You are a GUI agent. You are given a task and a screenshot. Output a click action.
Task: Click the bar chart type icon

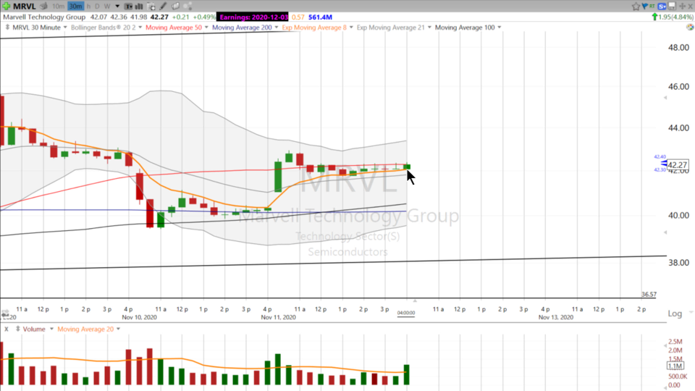(139, 7)
